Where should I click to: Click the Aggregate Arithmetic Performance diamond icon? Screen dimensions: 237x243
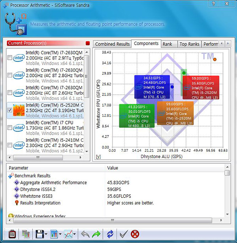coord(17,182)
